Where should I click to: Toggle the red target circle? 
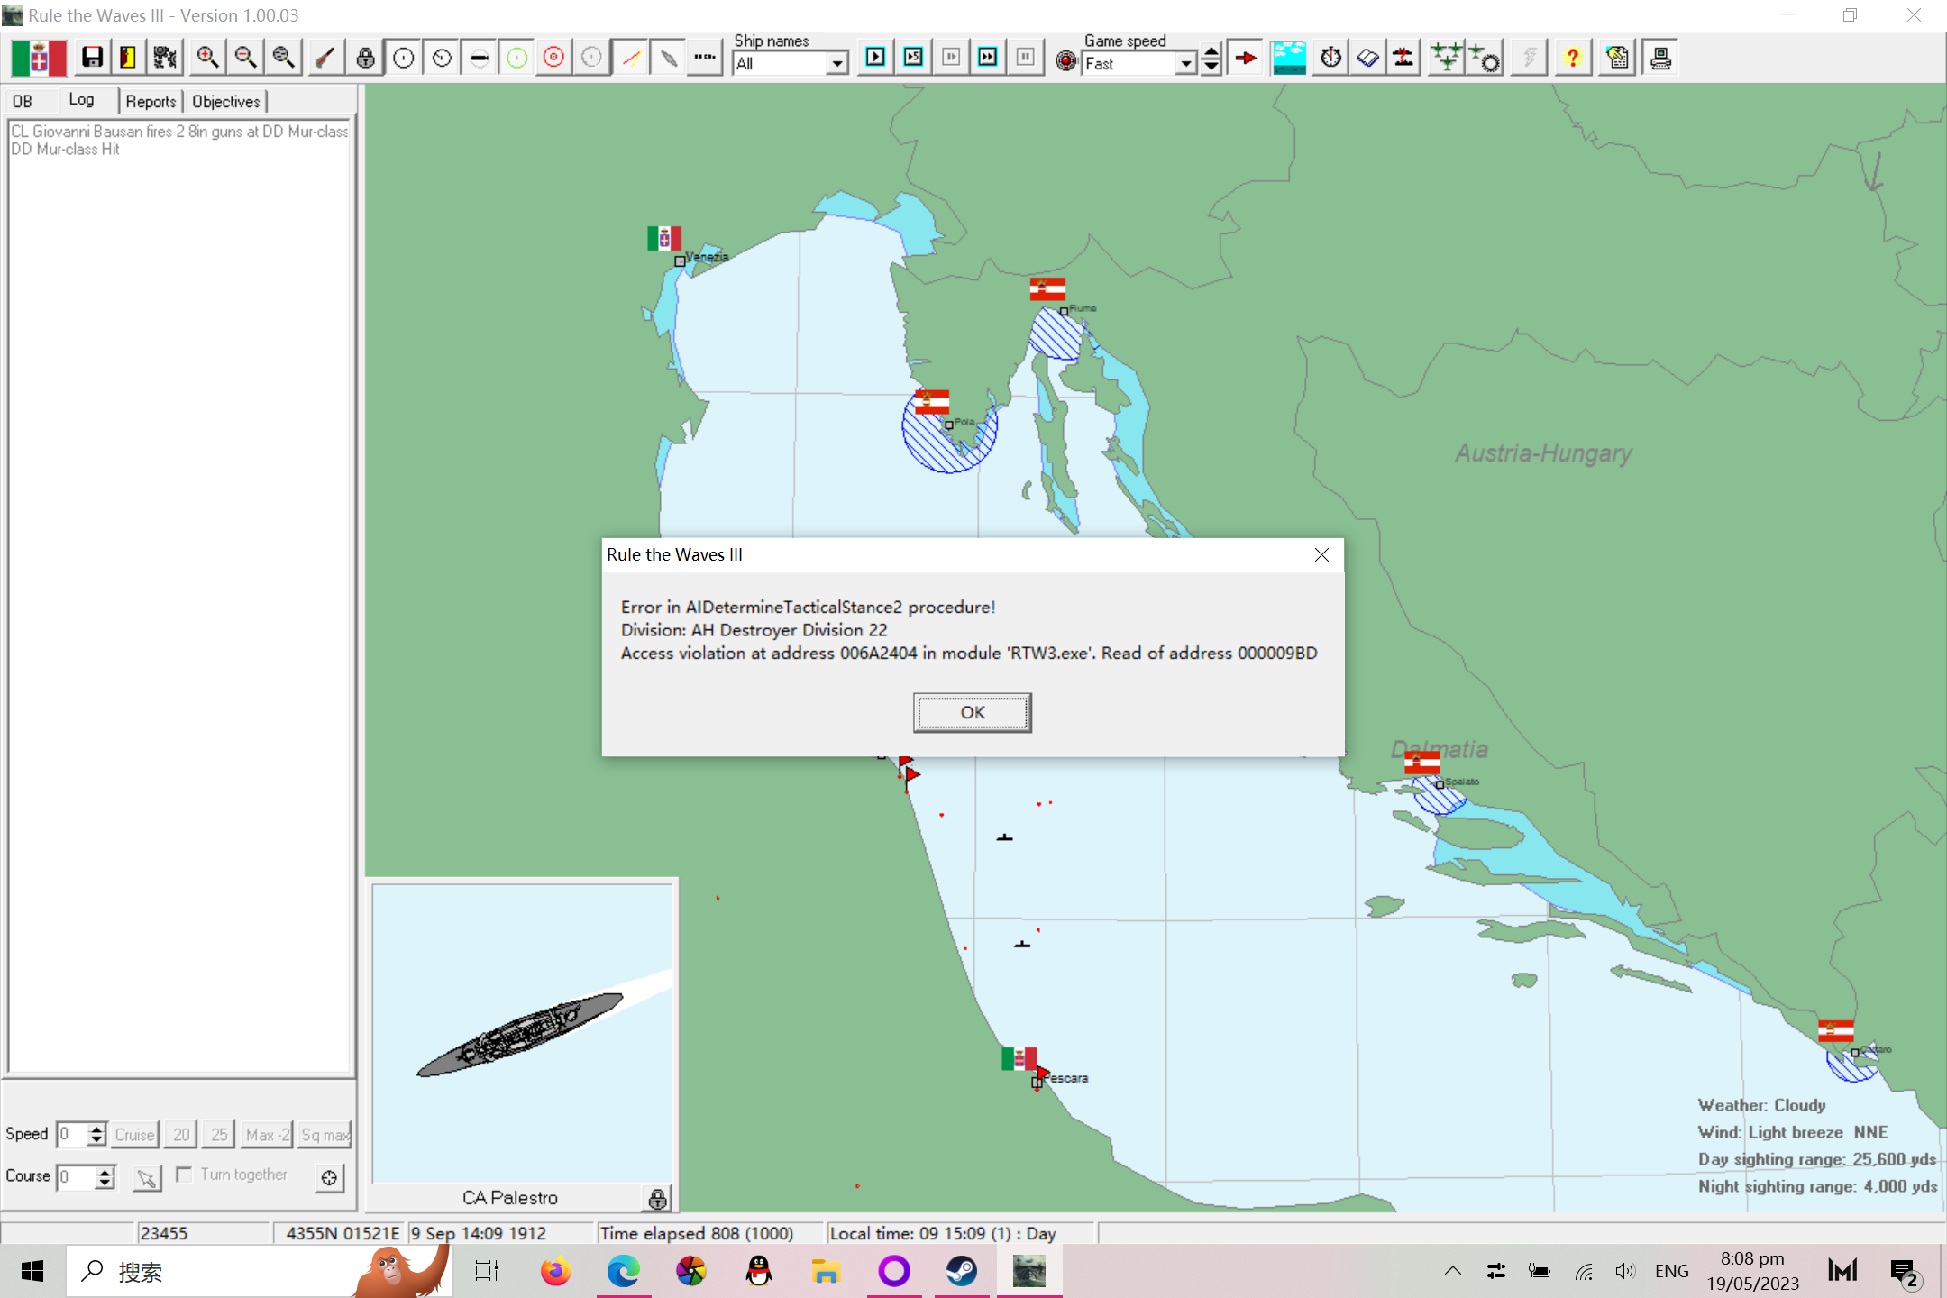tap(554, 59)
